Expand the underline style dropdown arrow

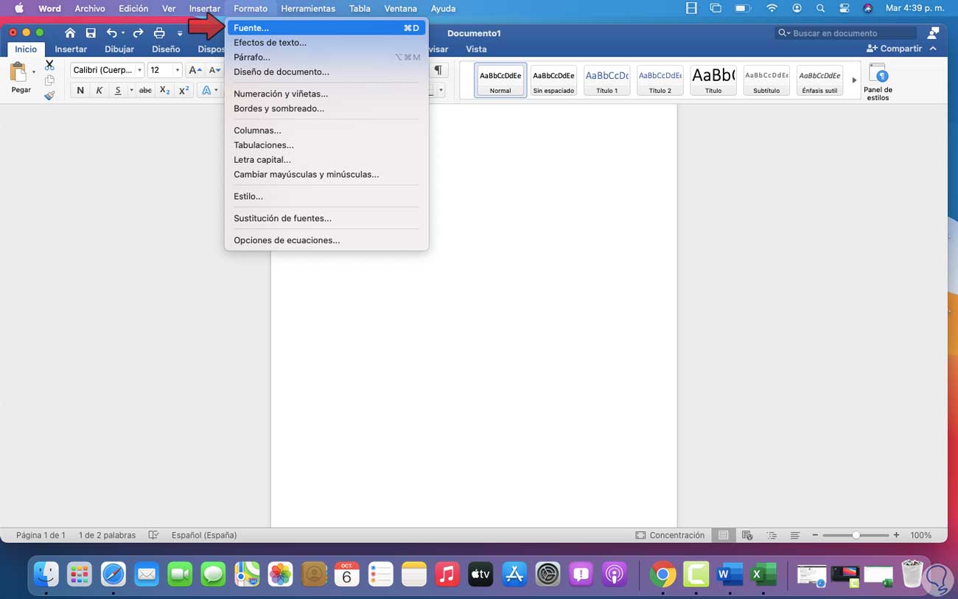pos(130,89)
